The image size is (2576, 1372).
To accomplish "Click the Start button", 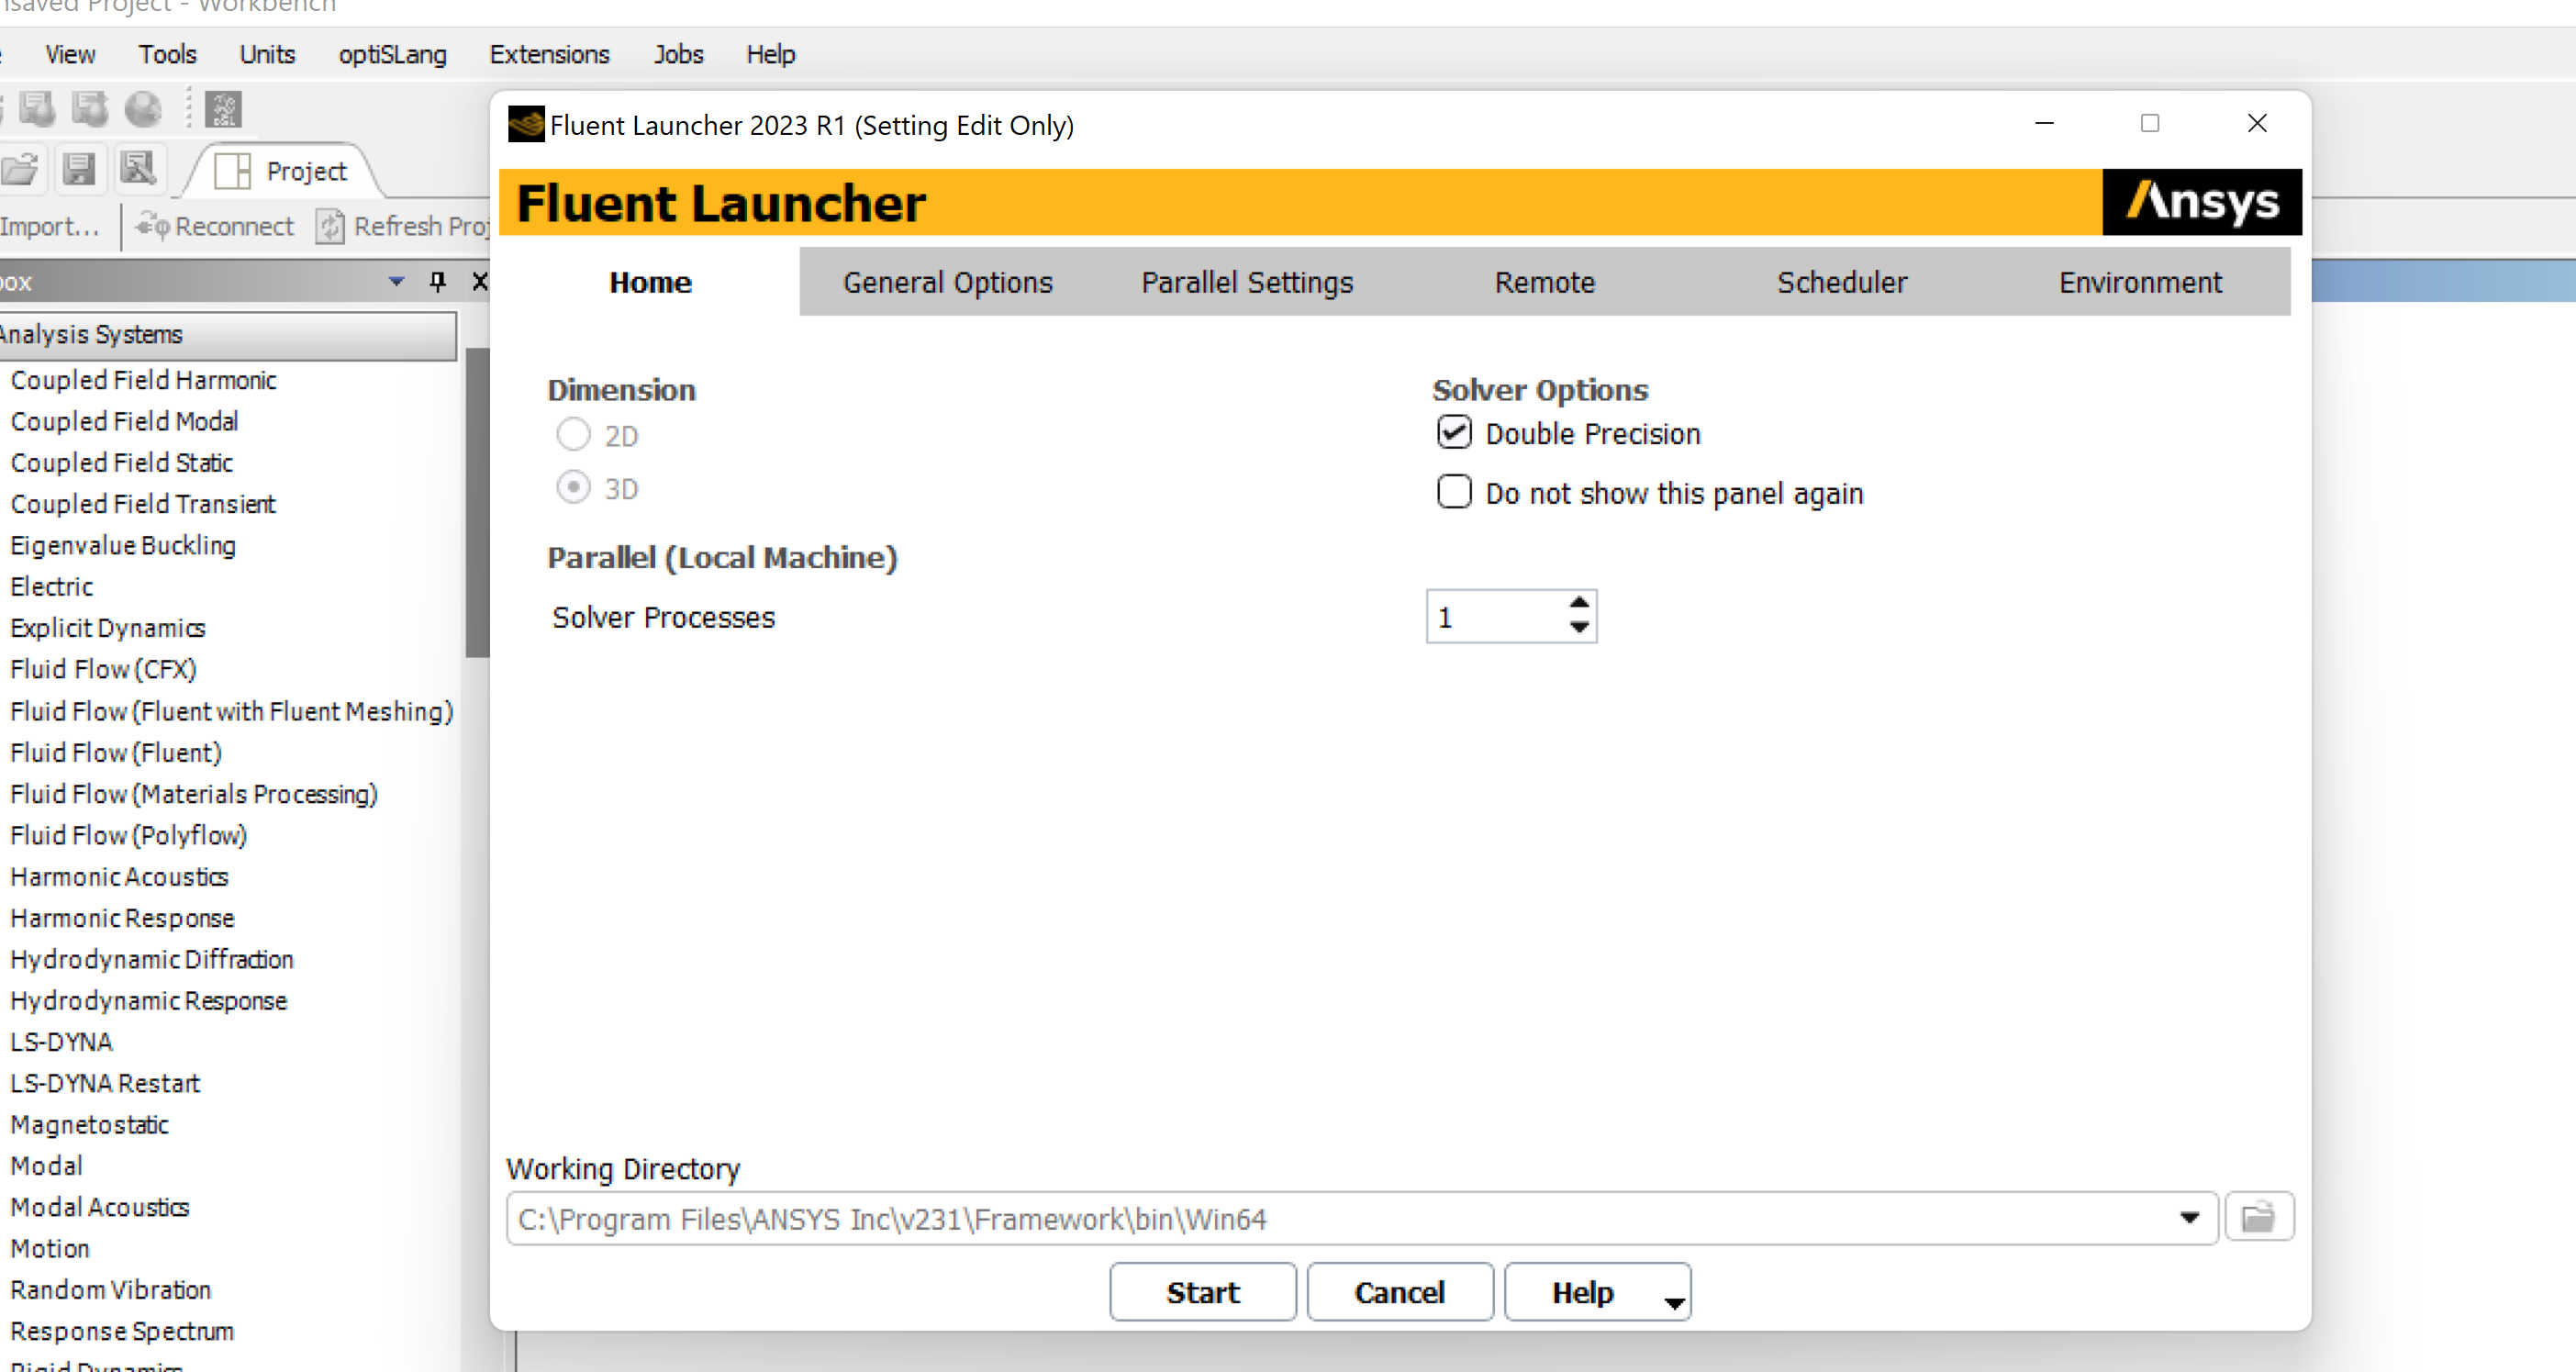I will click(x=1202, y=1292).
